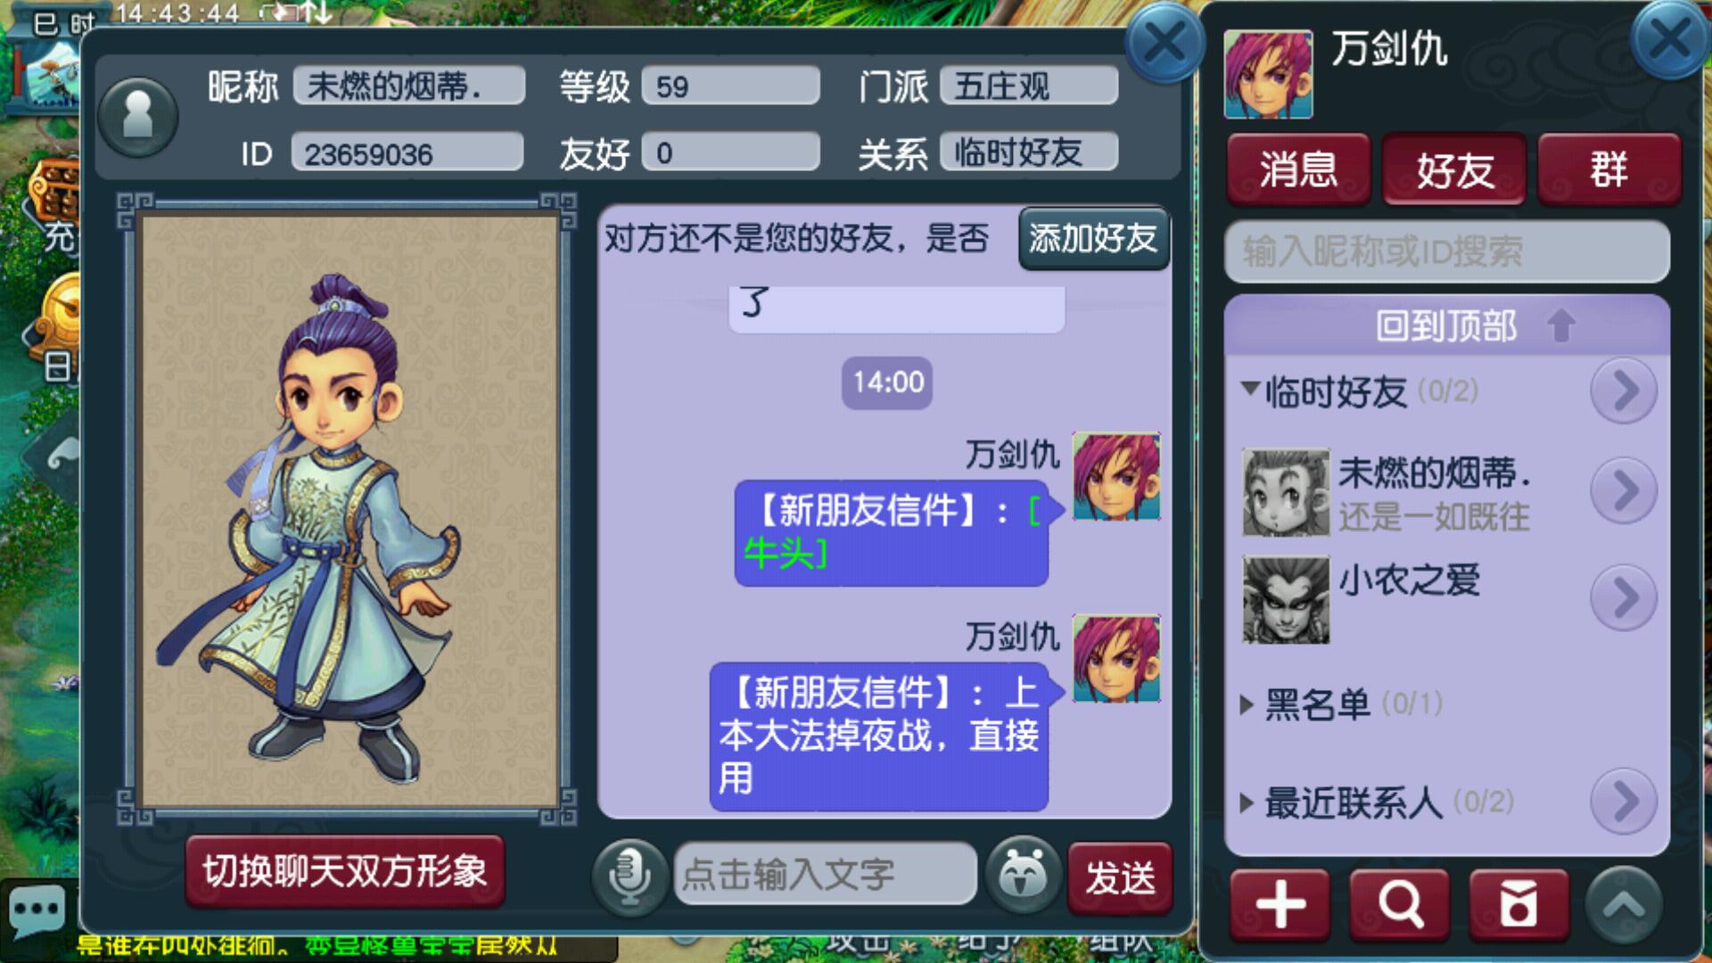Click the gray profile silhouette avatar
Screen dimensions: 1712x963
[x=137, y=117]
